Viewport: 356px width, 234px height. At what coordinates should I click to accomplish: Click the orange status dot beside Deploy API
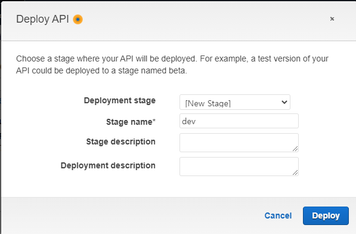click(78, 19)
